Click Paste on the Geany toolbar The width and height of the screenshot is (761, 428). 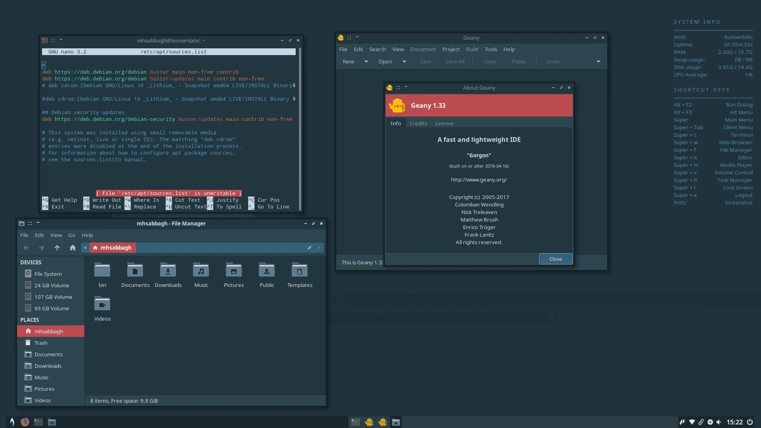click(518, 61)
